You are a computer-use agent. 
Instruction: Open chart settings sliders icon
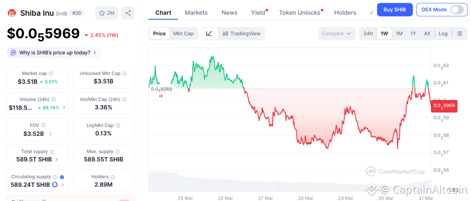pyautogui.click(x=460, y=33)
